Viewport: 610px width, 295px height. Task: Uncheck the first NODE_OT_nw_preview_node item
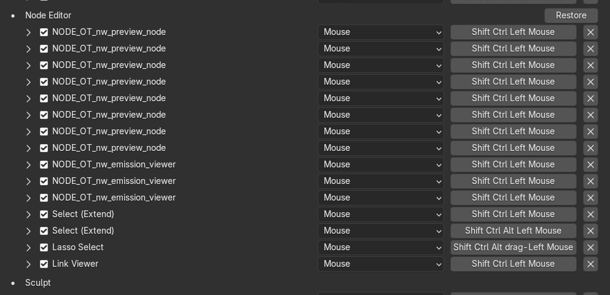coord(44,33)
